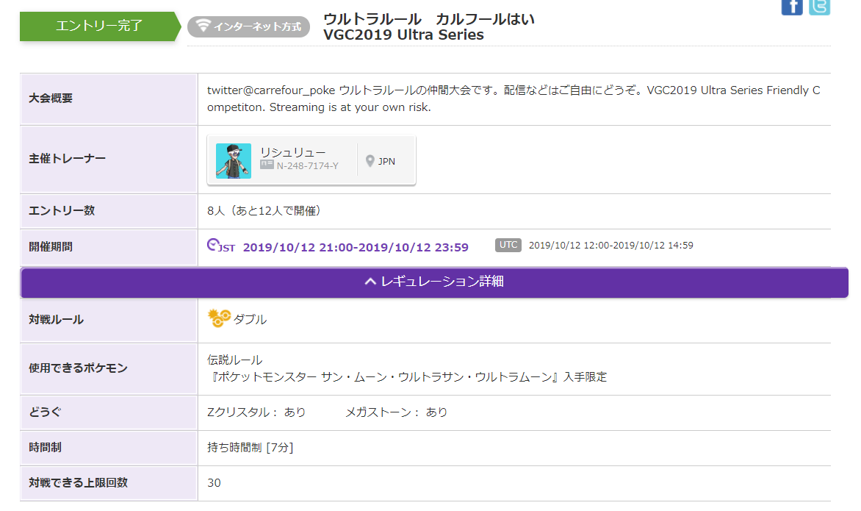Click the UTC date range text
Screen dimensions: 861x511
click(610, 246)
